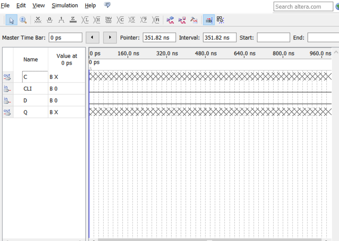Viewport: 339px width, 241px height.
Task: Apply Arbitrary Value (X?) tool
Action: pyautogui.click(x=144, y=20)
